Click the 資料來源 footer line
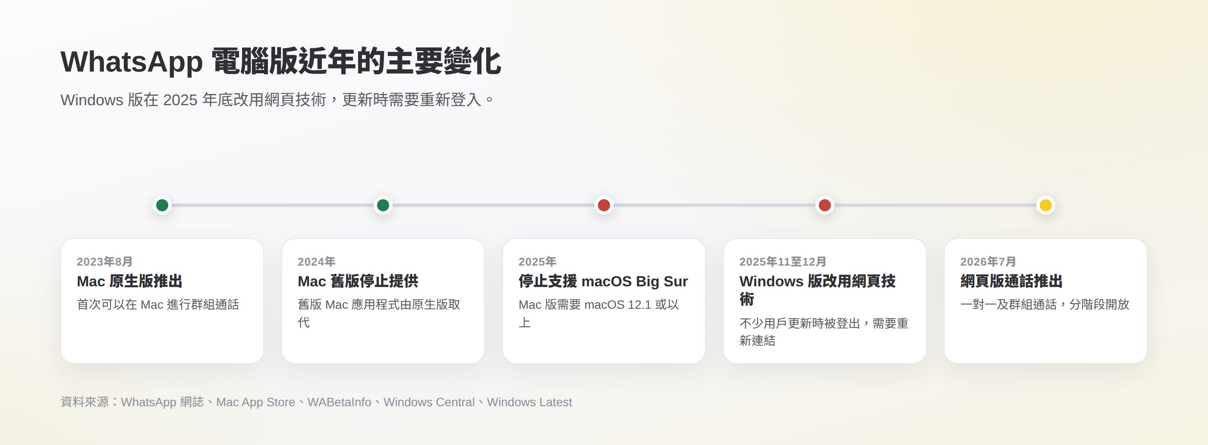The width and height of the screenshot is (1208, 445). click(316, 402)
